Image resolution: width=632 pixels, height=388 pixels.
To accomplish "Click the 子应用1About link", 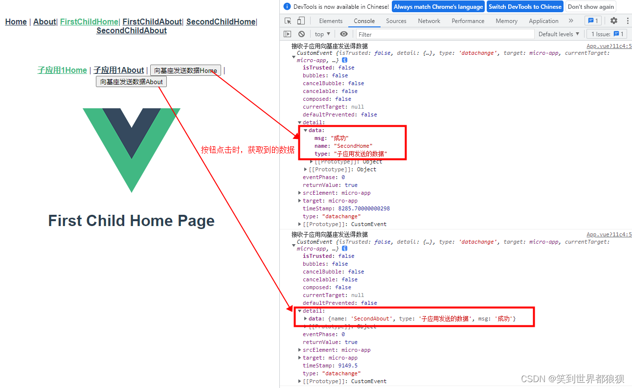I will [x=119, y=70].
